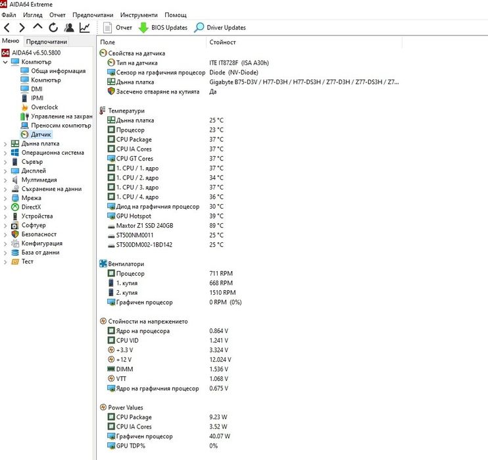The height and width of the screenshot is (460, 488).
Task: Select Засечено отваряне на кутията row
Action: coord(249,91)
